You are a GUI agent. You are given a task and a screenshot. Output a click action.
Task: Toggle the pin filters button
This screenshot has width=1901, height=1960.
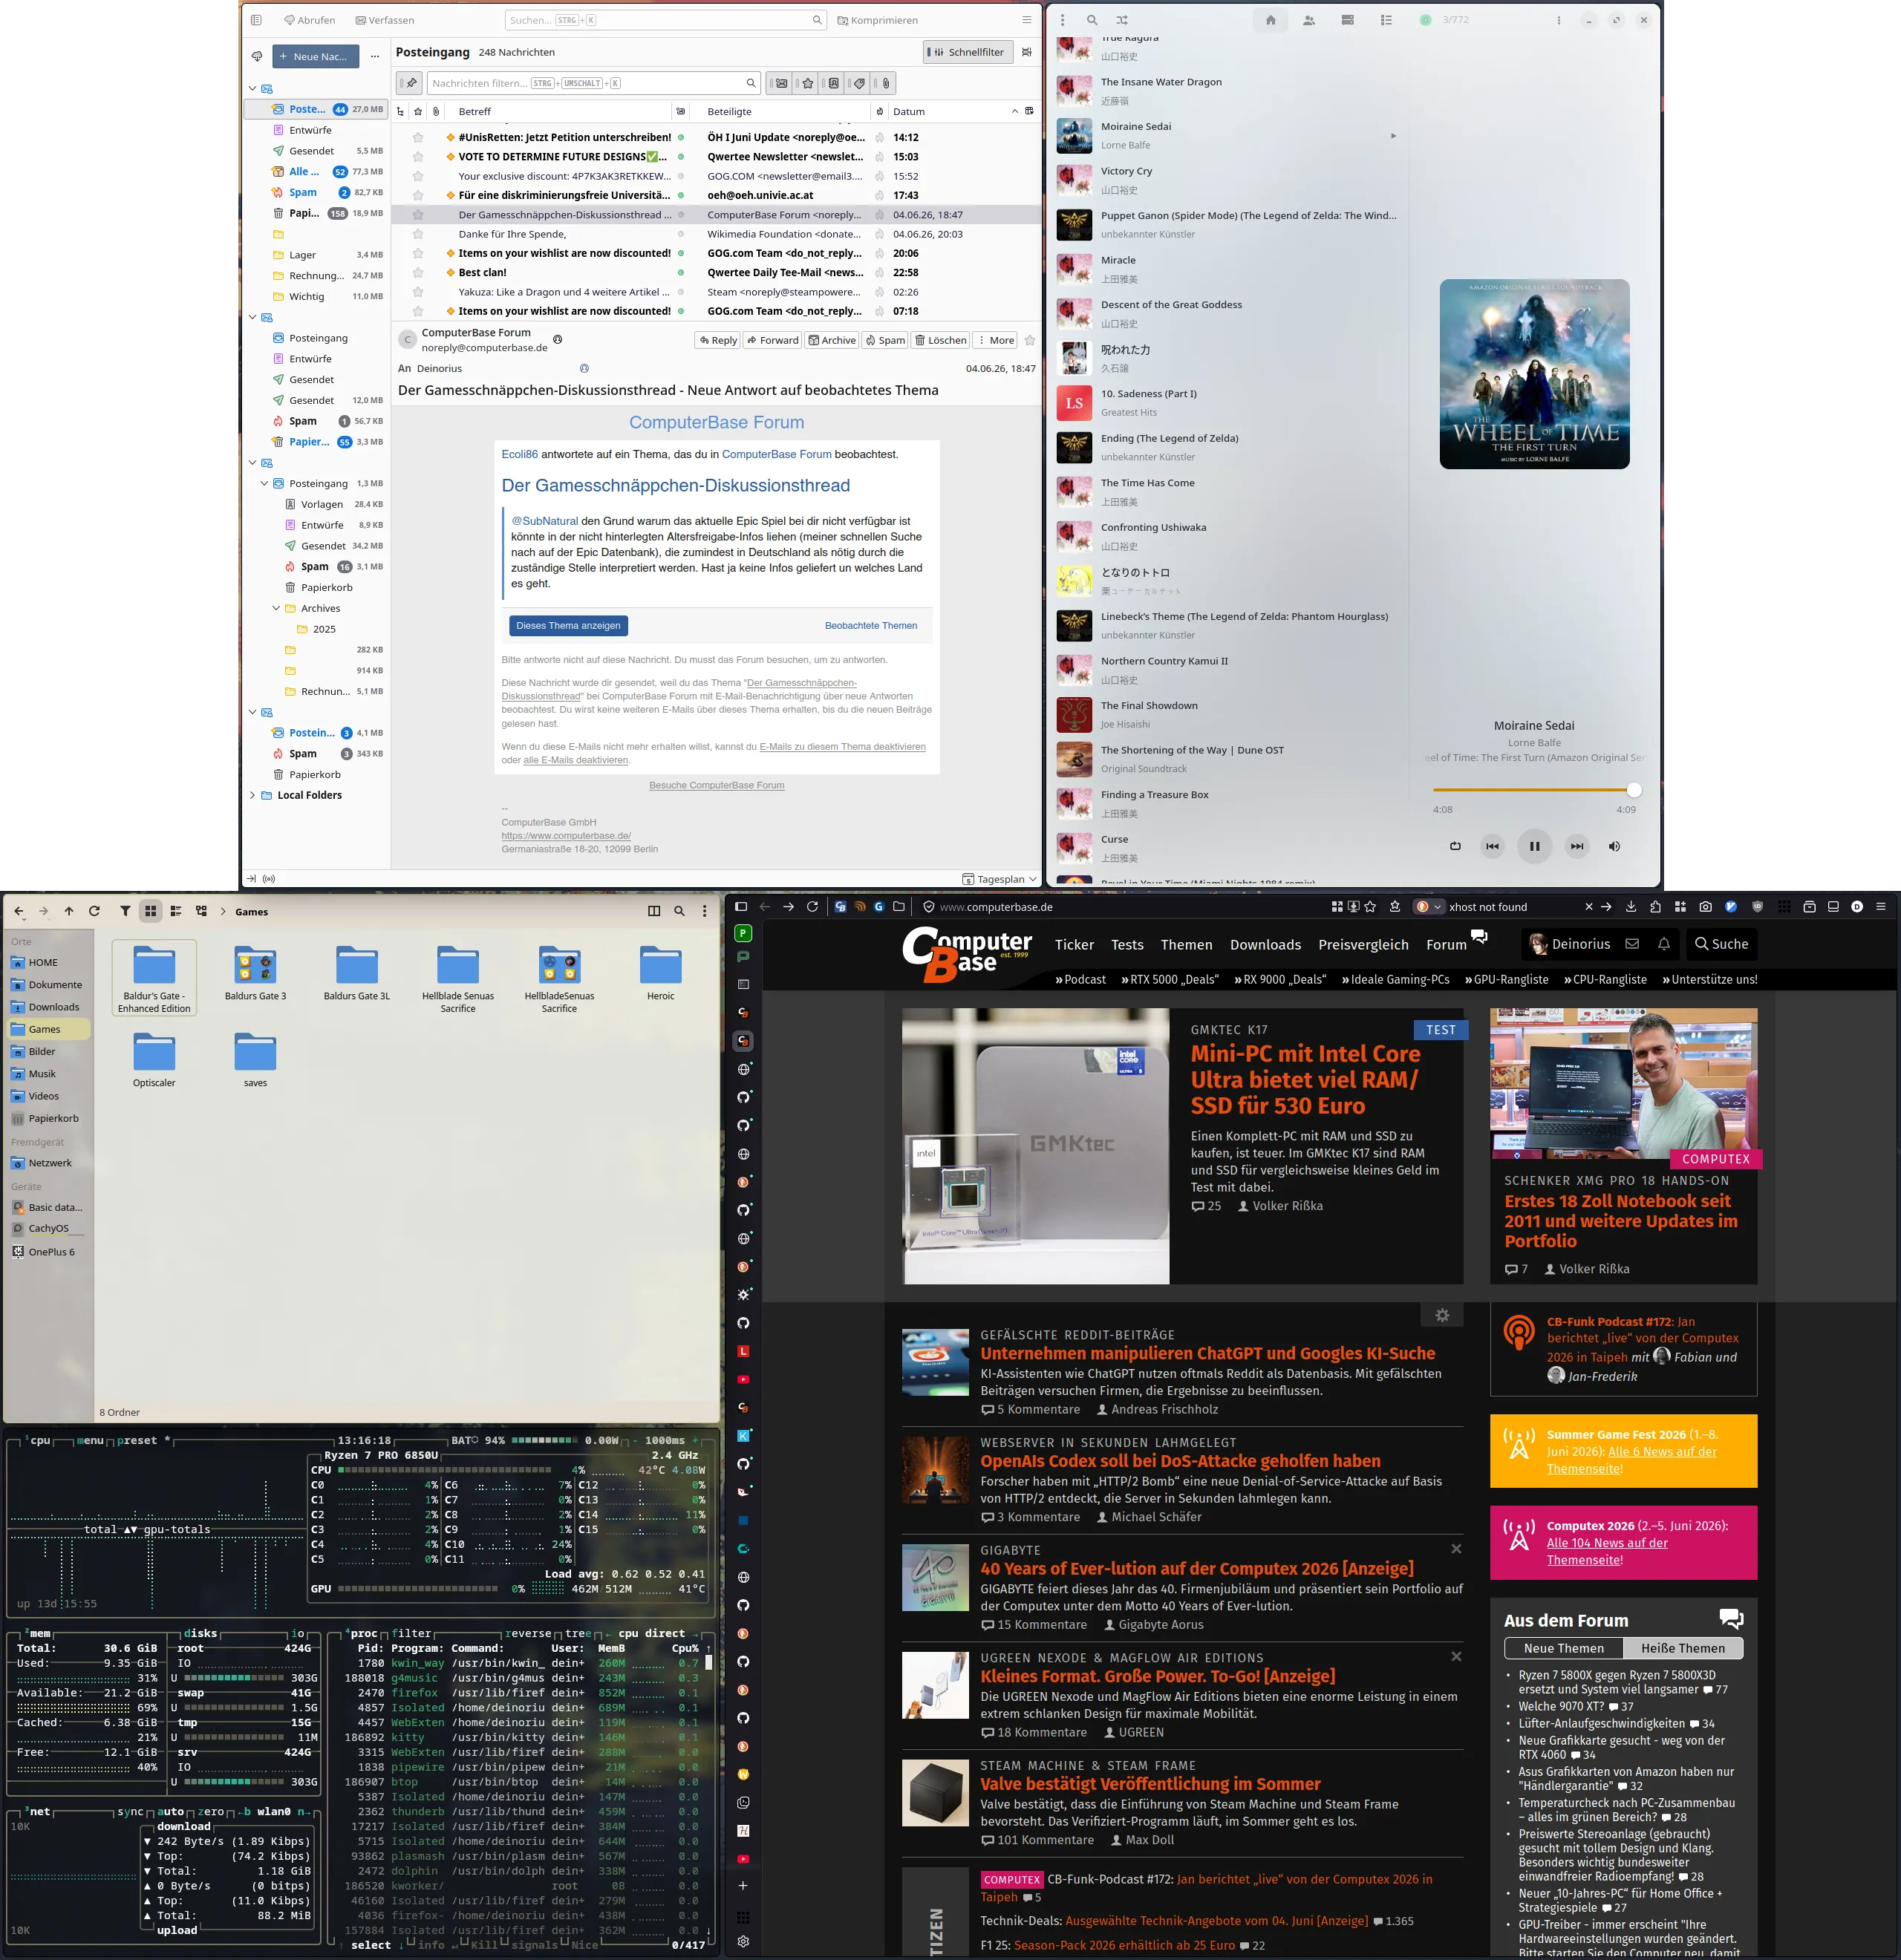pos(409,83)
